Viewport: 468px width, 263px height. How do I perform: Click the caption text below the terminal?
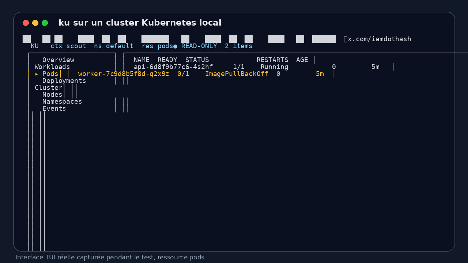pyautogui.click(x=110, y=257)
